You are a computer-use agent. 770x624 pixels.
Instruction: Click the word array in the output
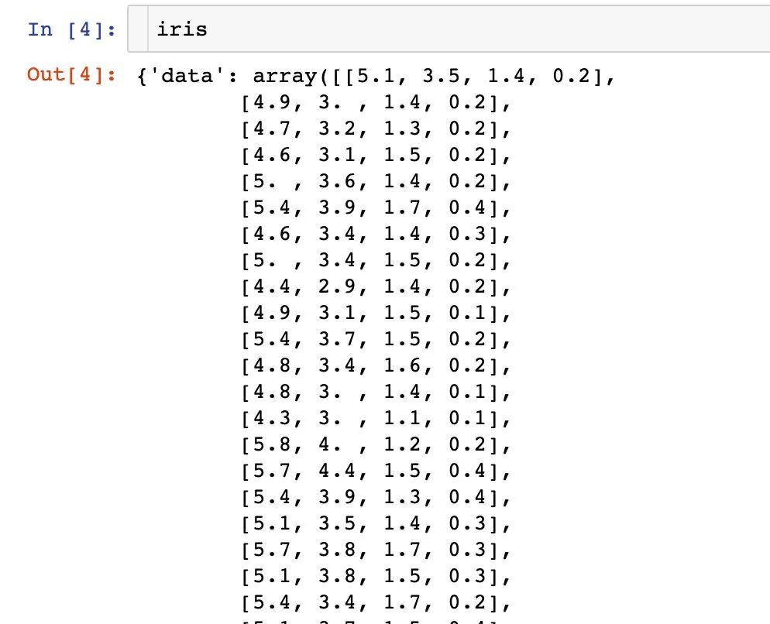click(283, 76)
